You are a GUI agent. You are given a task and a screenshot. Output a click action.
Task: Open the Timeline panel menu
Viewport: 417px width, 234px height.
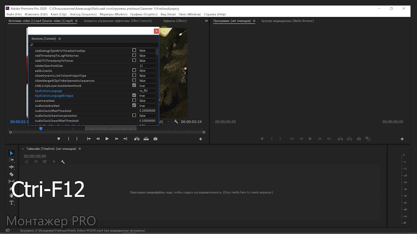(80, 148)
